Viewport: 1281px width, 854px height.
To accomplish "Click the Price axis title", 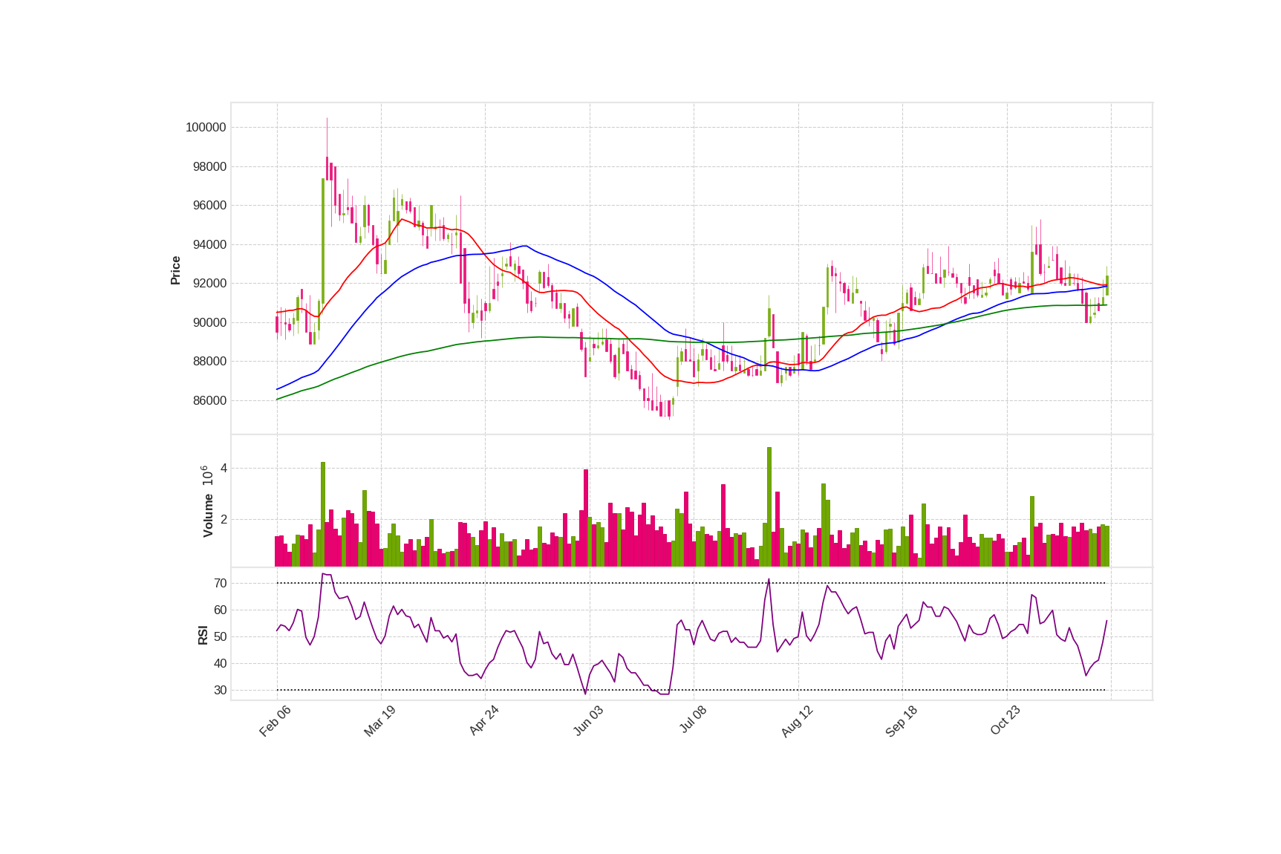I will pyautogui.click(x=176, y=270).
